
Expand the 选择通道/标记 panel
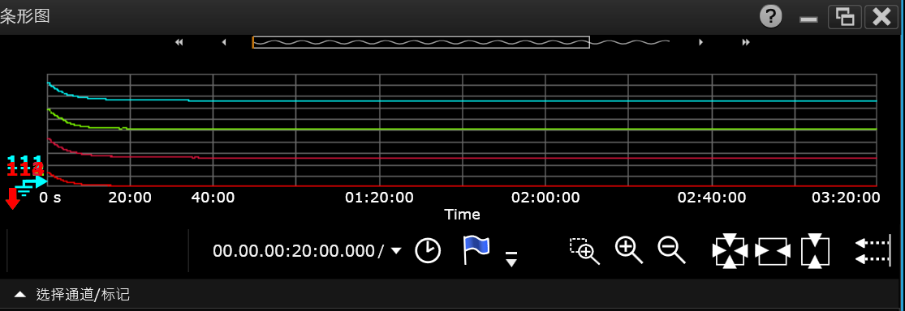point(20,295)
